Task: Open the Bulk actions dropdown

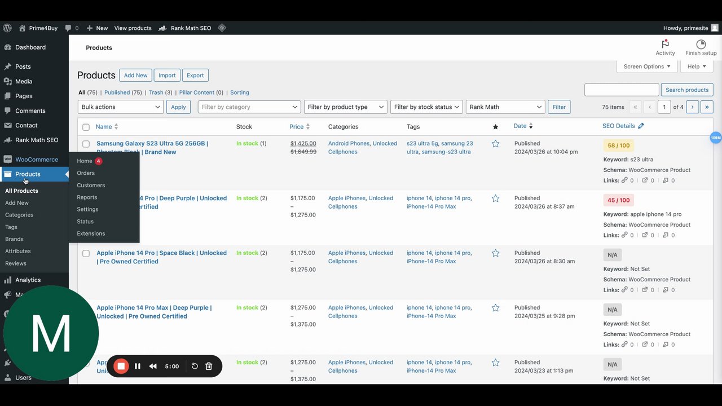Action: click(x=121, y=107)
